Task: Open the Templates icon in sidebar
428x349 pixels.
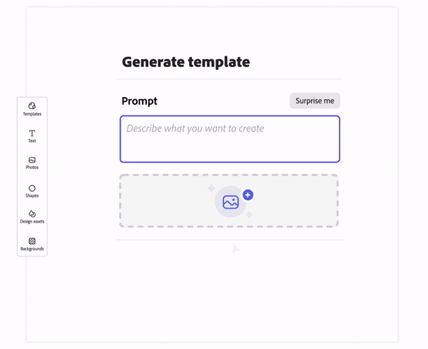Action: point(32,106)
